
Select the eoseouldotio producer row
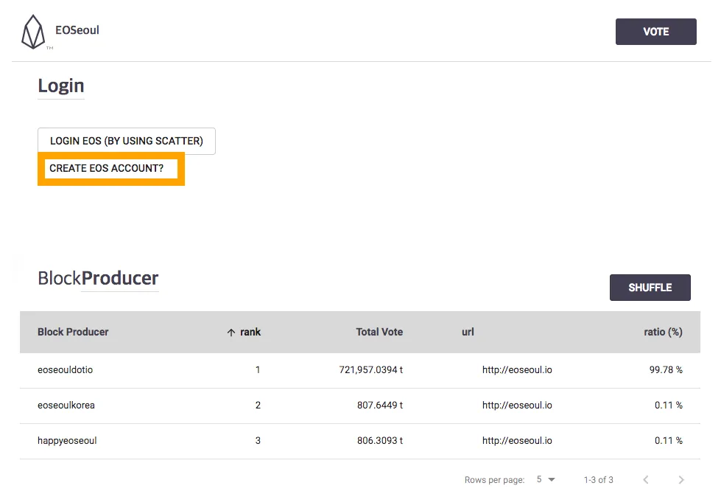360,370
